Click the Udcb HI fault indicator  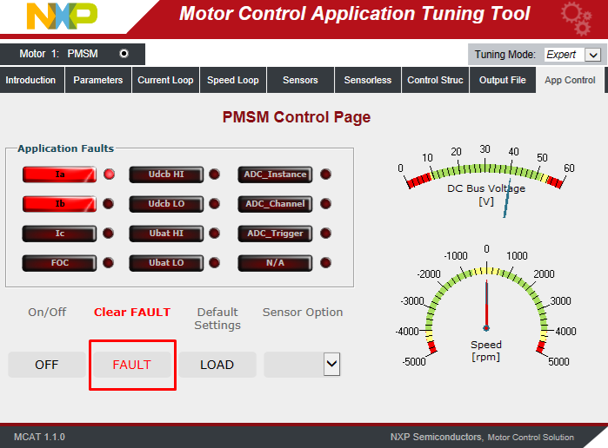(x=166, y=175)
